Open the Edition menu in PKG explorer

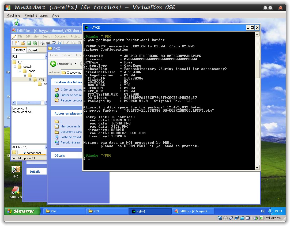[x=67, y=55]
